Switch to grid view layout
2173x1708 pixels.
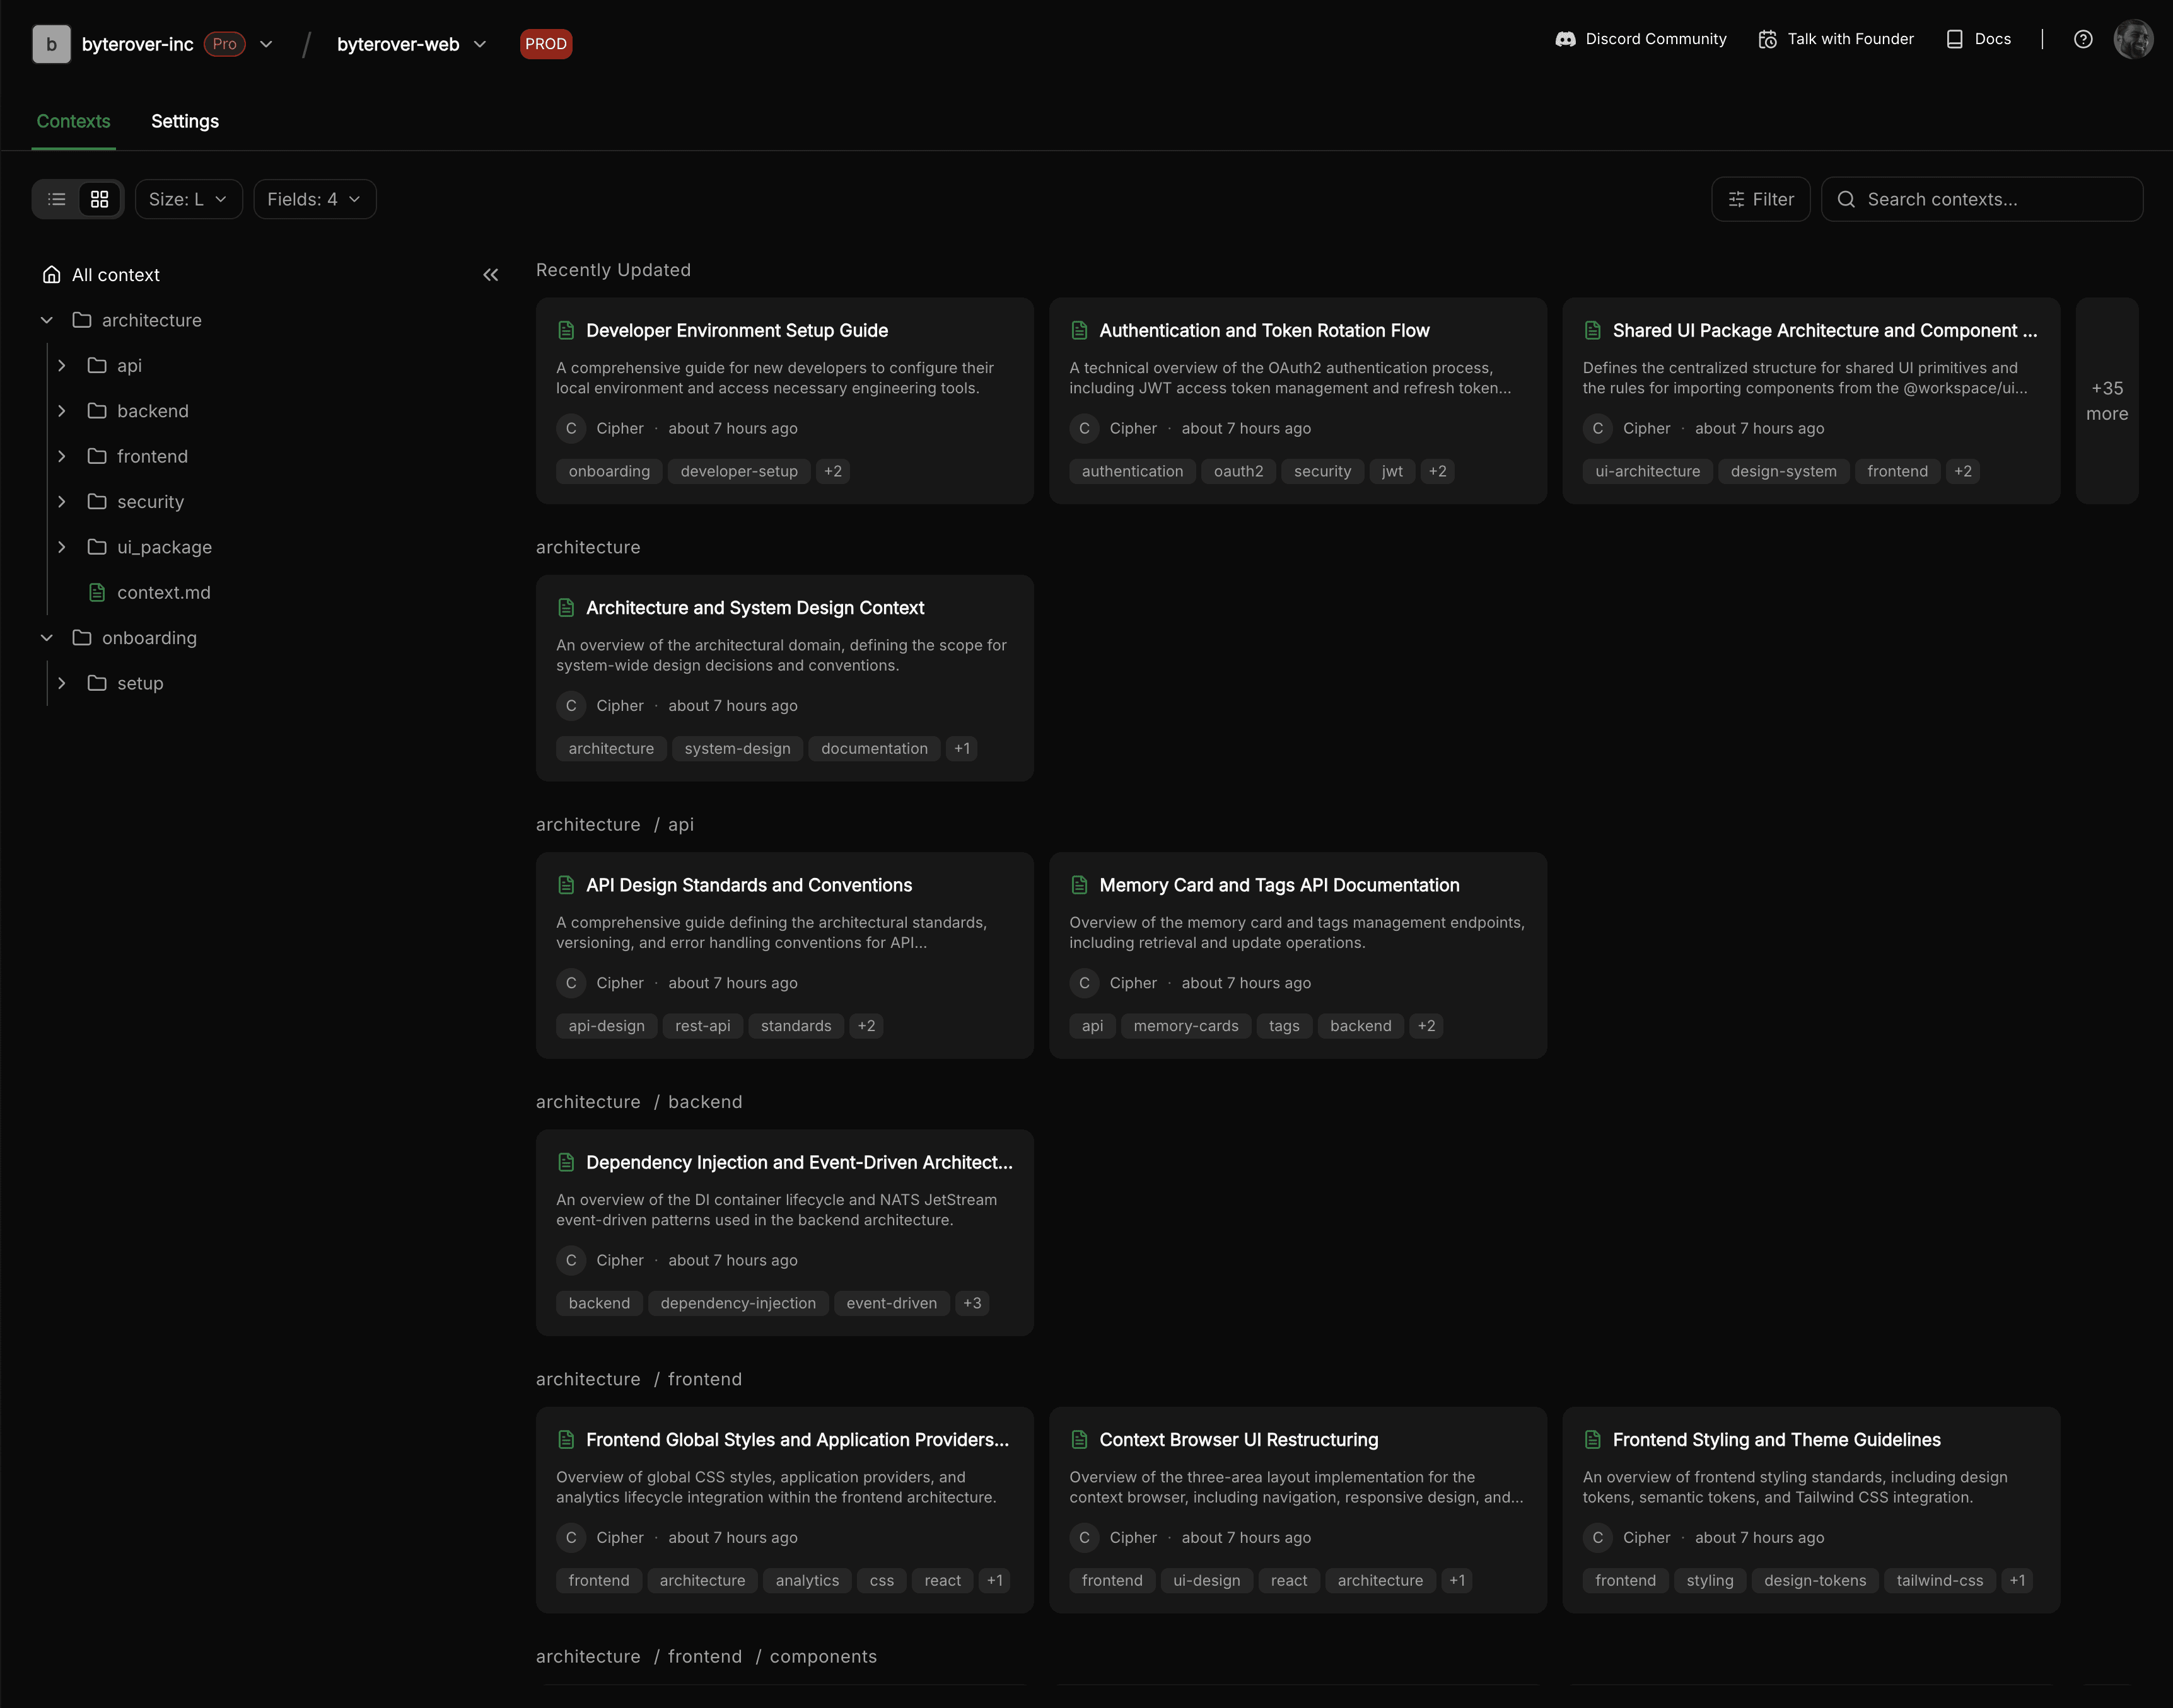click(99, 199)
